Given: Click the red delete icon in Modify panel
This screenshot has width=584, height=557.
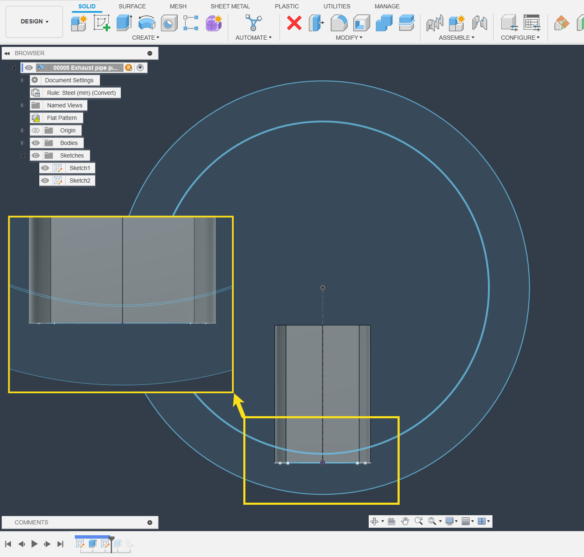Looking at the screenshot, I should point(294,24).
